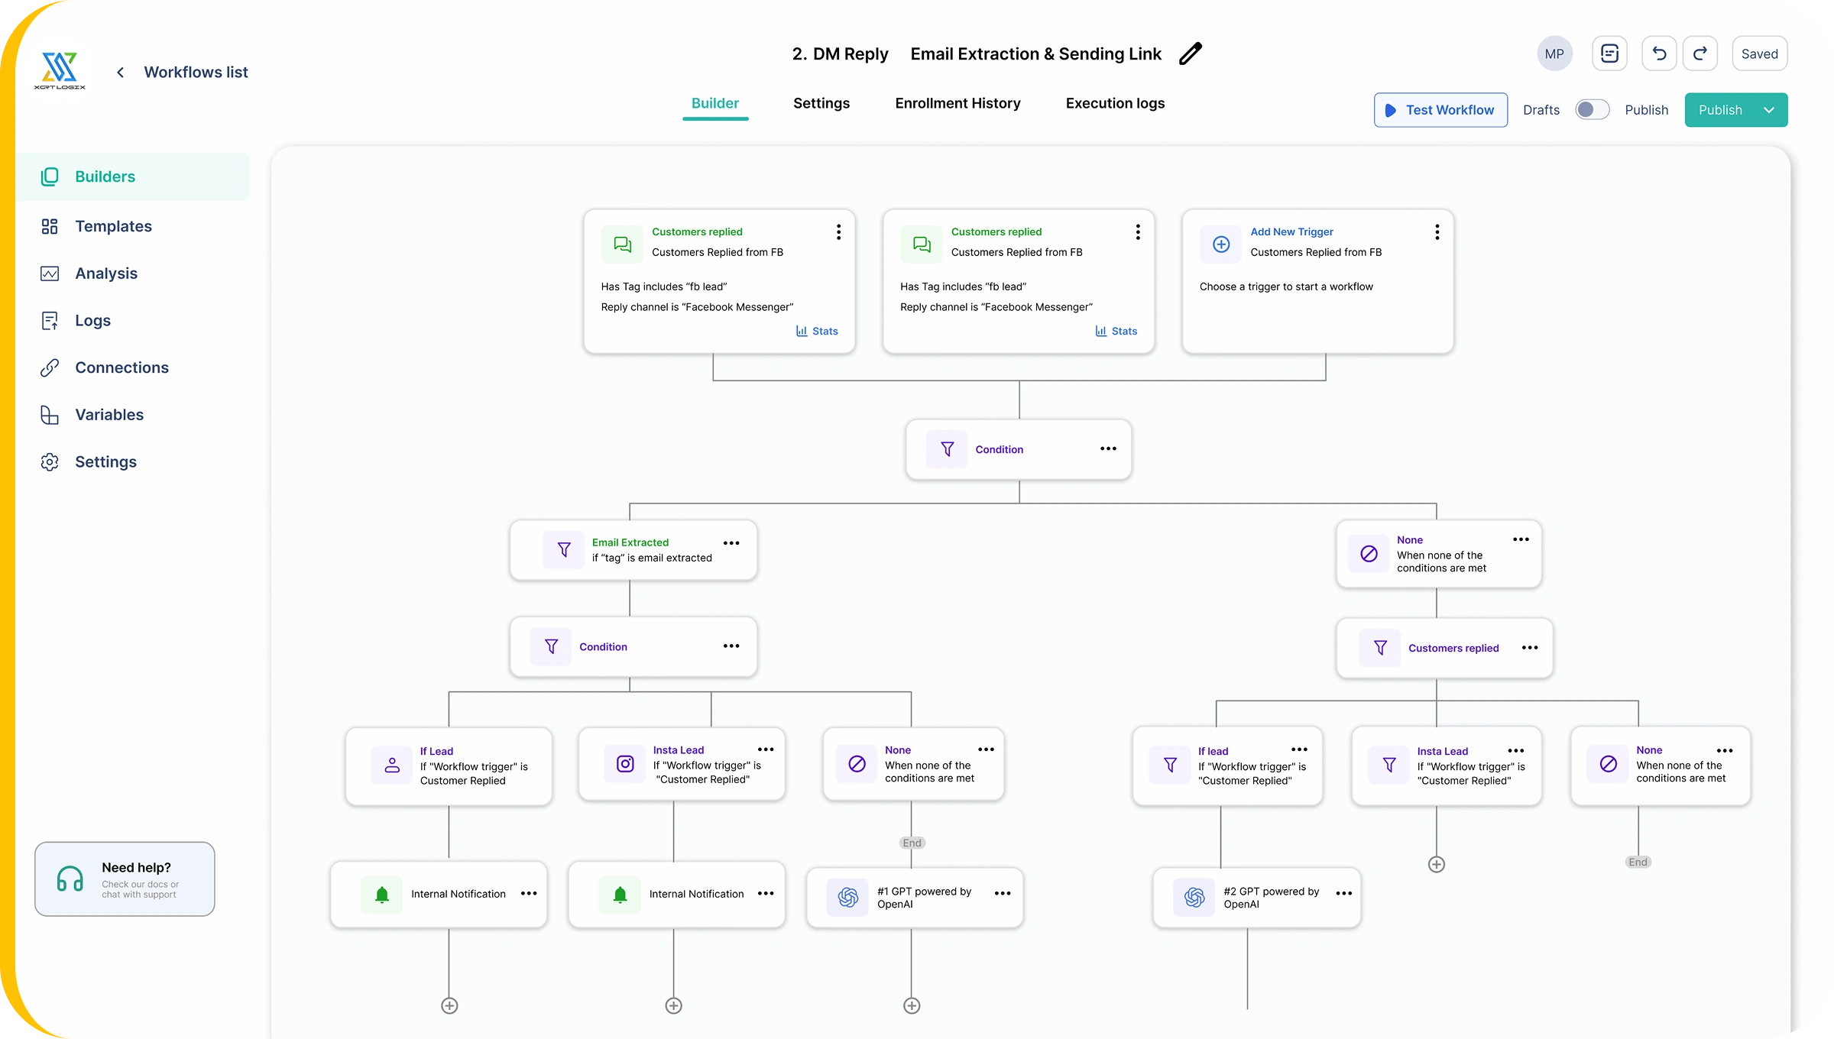Viewport: 1834px width, 1039px height.
Task: Click the funnel icon on top Condition node
Action: coord(947,449)
